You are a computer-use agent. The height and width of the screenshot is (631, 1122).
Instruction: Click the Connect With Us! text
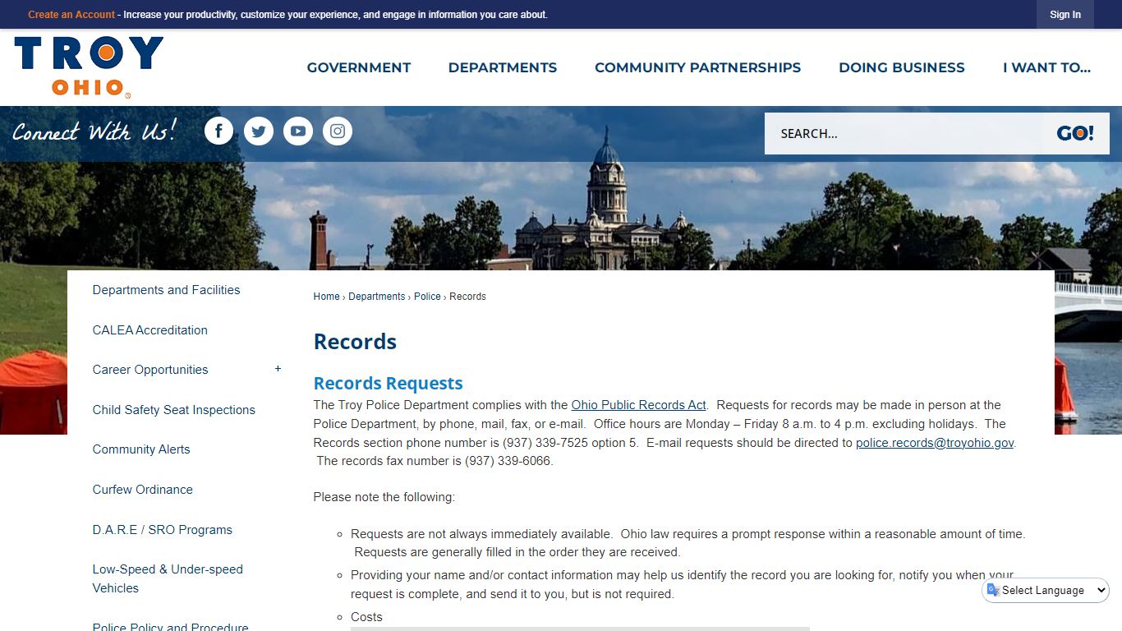click(94, 131)
